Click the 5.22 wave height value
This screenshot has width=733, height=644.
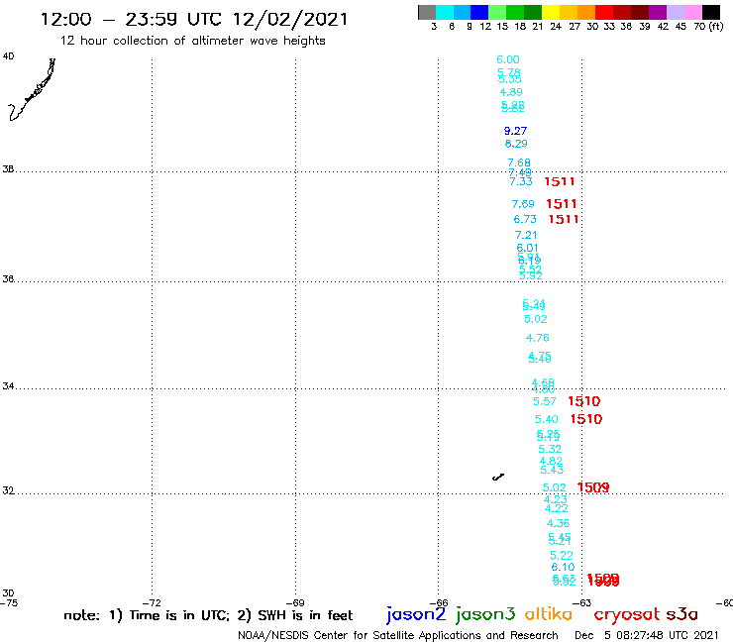tap(562, 556)
